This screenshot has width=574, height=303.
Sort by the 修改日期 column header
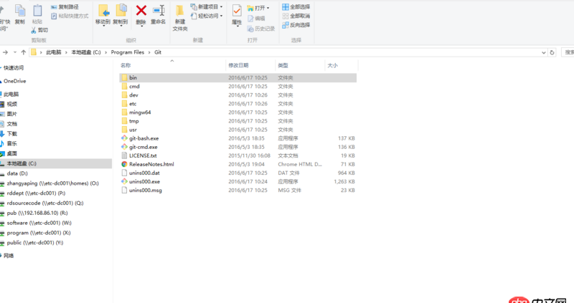coord(238,65)
